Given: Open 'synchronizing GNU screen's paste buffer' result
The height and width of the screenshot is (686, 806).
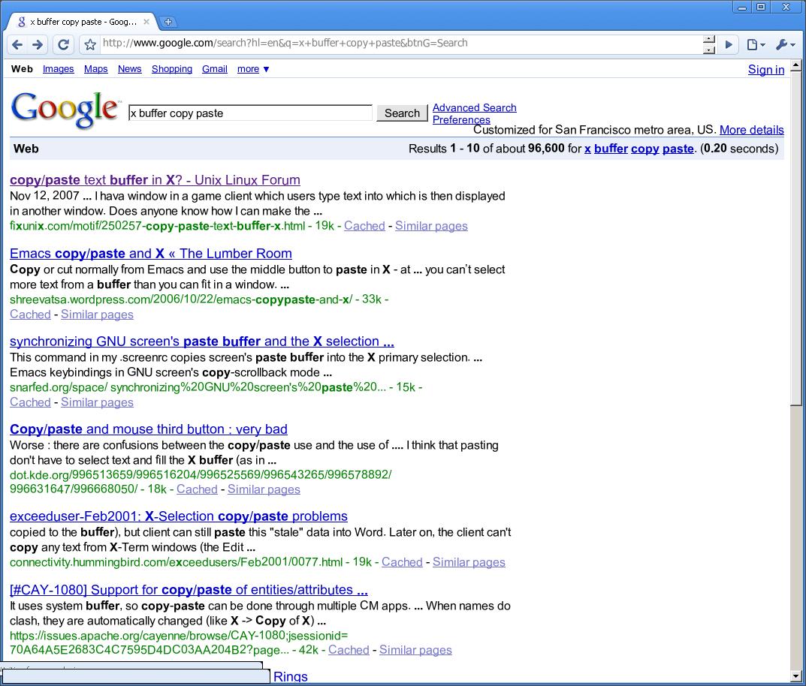Looking at the screenshot, I should coord(202,341).
